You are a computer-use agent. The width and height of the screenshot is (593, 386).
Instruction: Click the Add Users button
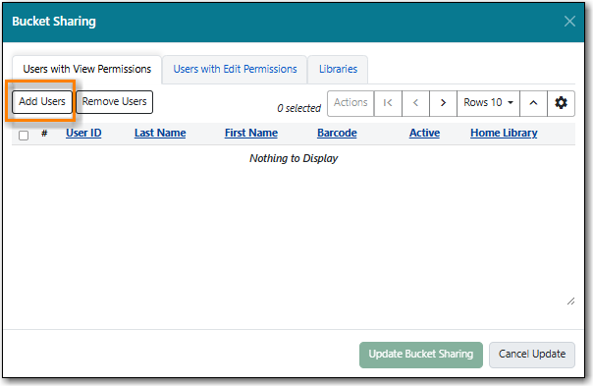[42, 102]
